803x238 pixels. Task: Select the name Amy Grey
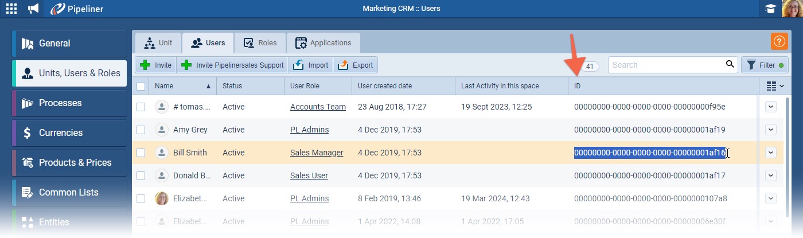pos(190,130)
